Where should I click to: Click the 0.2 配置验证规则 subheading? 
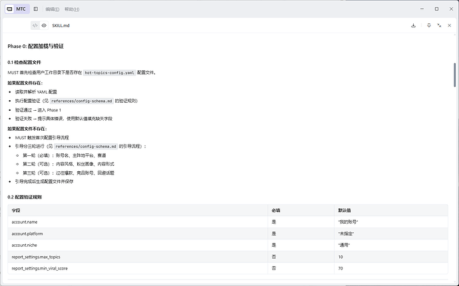(x=25, y=197)
